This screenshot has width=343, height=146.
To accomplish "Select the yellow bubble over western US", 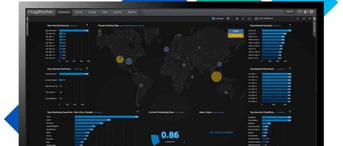I will tap(120, 59).
